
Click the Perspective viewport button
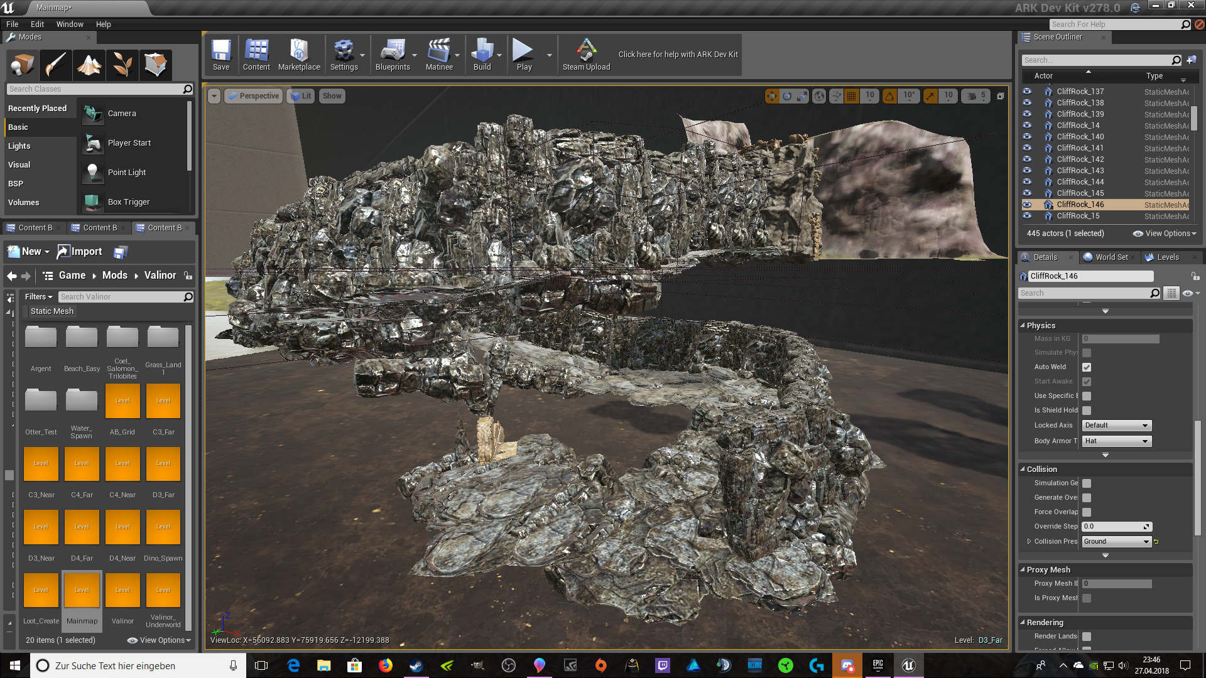[x=254, y=96]
